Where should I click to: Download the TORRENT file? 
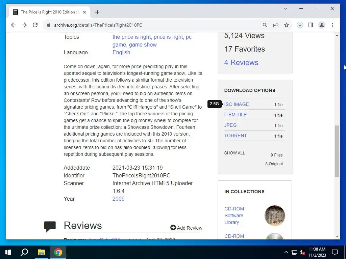click(x=236, y=136)
